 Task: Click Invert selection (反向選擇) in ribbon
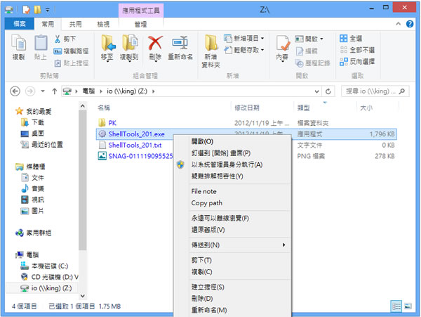tap(357, 61)
